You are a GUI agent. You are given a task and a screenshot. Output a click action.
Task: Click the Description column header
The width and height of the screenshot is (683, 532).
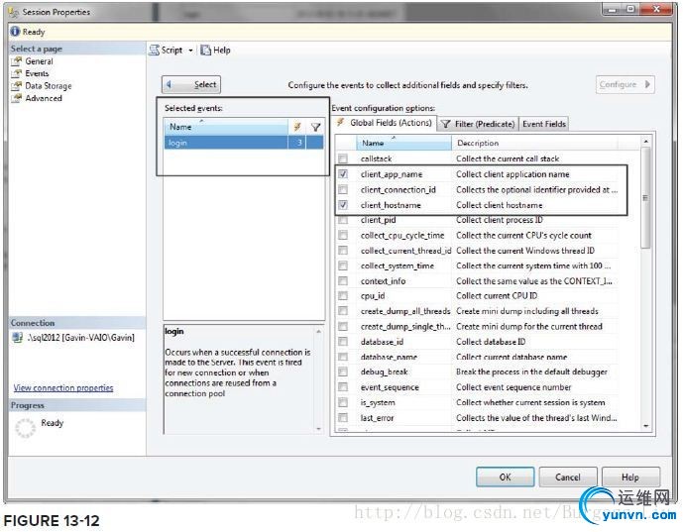point(534,143)
